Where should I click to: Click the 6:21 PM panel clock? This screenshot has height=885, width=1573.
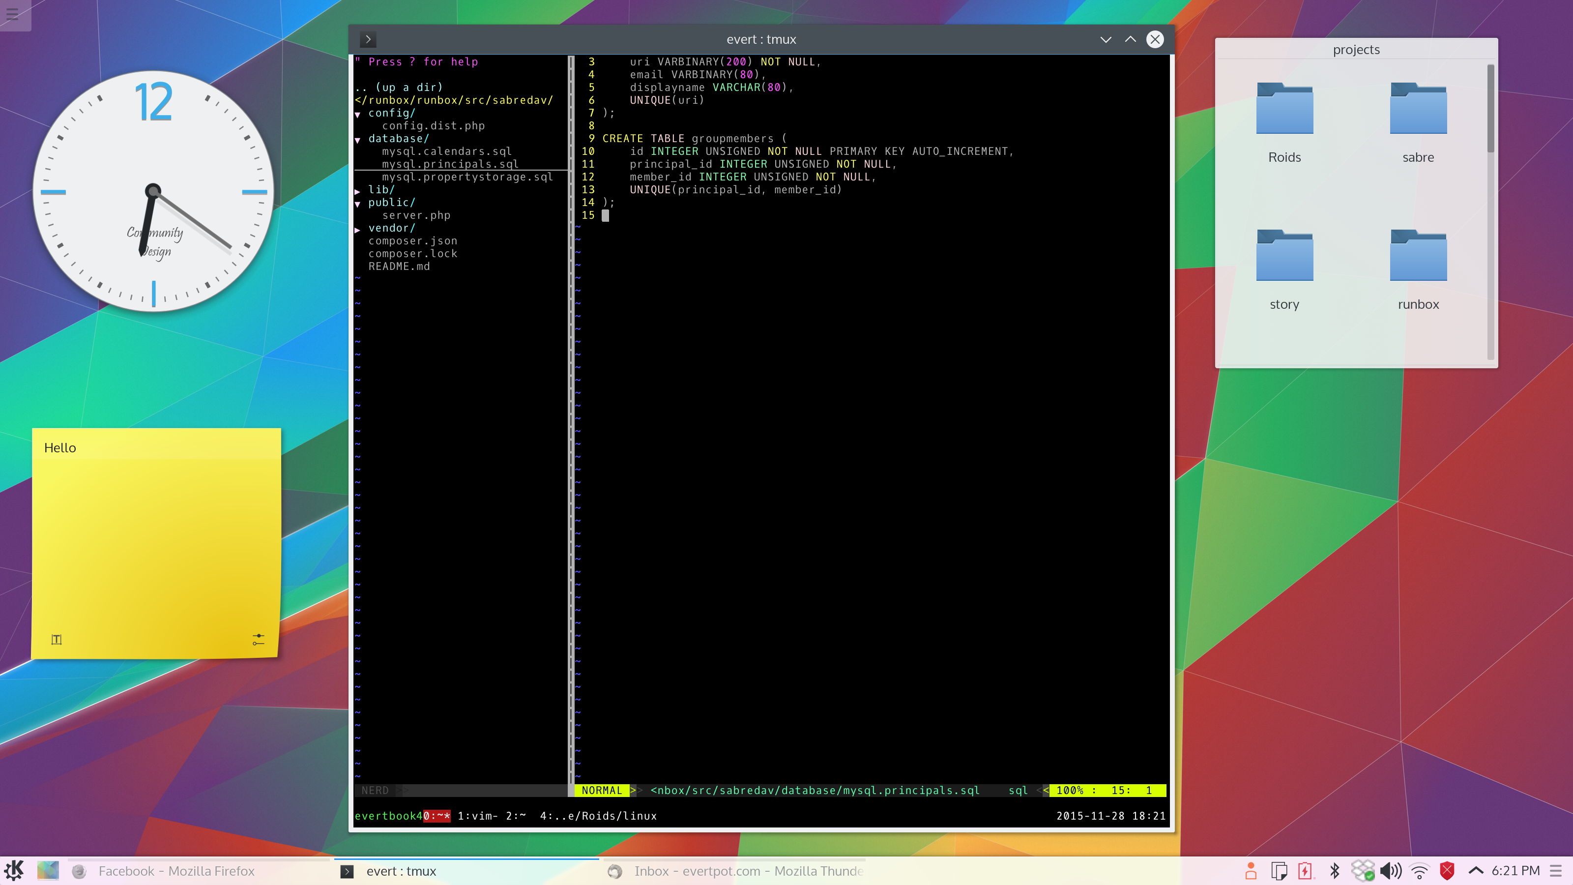1515,871
